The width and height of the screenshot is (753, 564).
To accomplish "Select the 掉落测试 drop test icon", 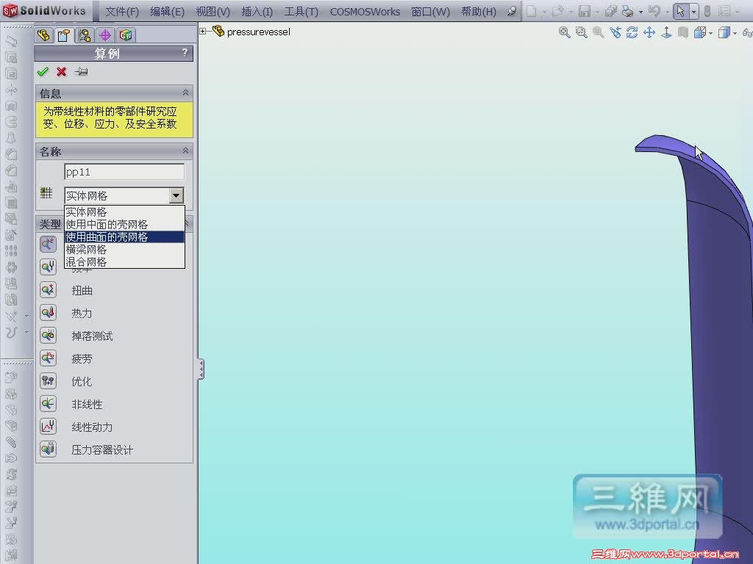I will click(x=48, y=335).
